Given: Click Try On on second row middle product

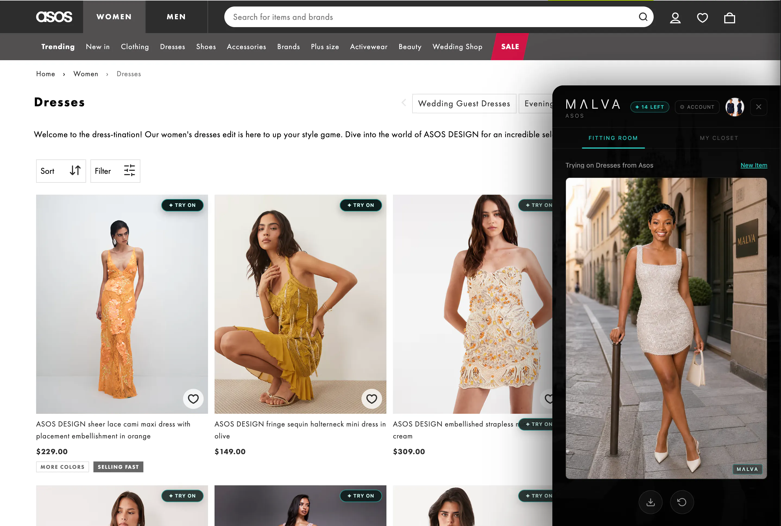Looking at the screenshot, I should point(361,496).
